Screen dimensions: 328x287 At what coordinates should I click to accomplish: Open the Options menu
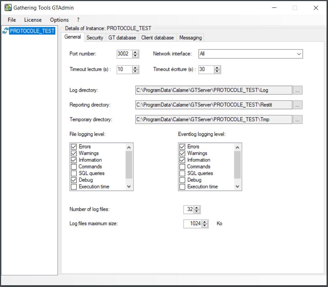point(59,20)
